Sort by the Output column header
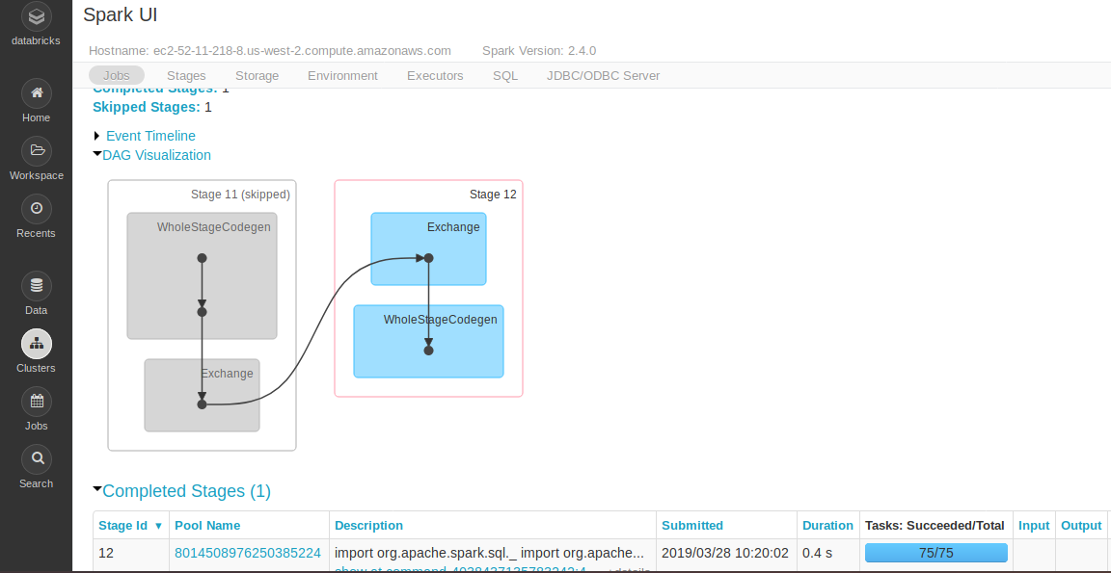The width and height of the screenshot is (1111, 573). (1080, 526)
